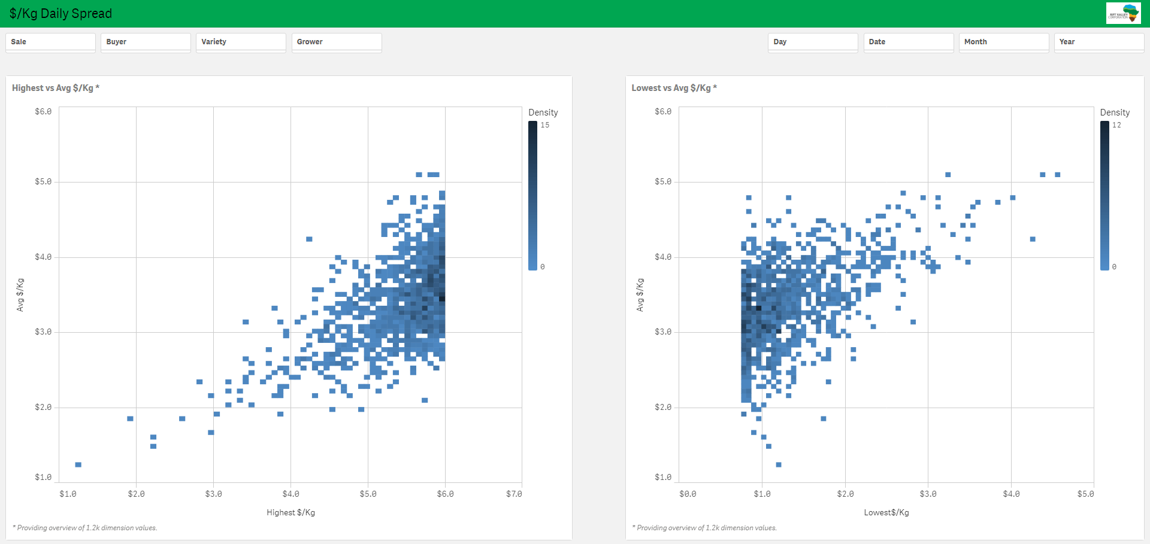Expand the Buyer filter

pyautogui.click(x=146, y=42)
